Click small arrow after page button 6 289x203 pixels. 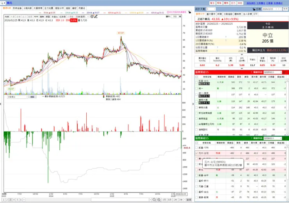click(24, 200)
